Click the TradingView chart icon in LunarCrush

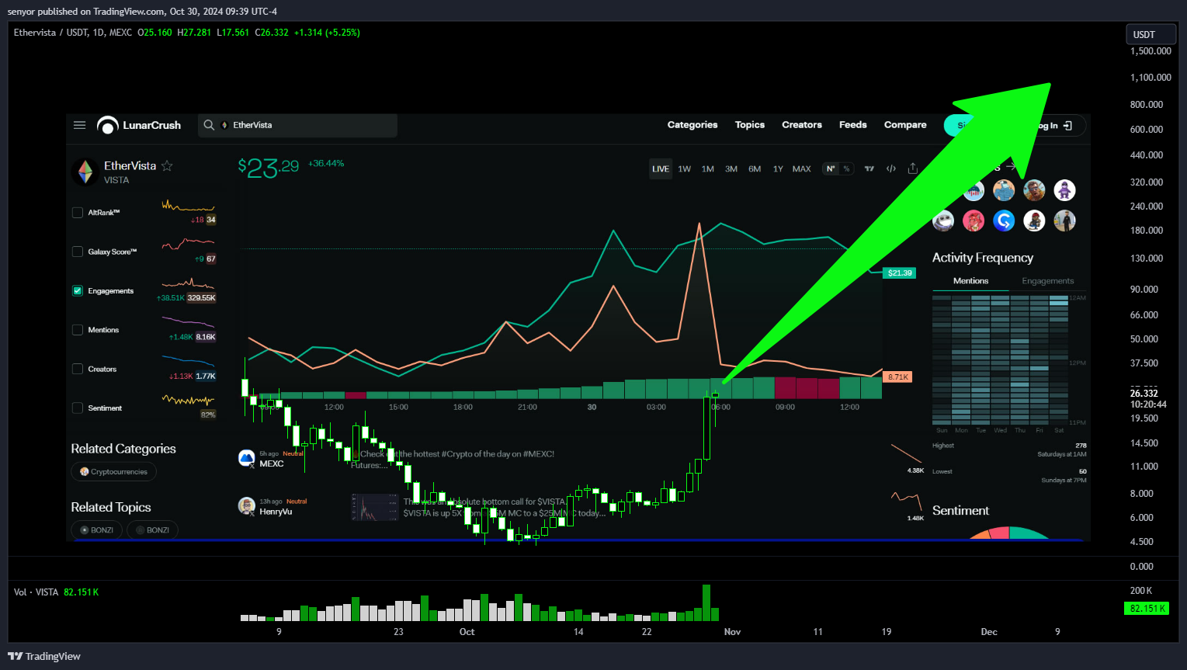(x=869, y=169)
